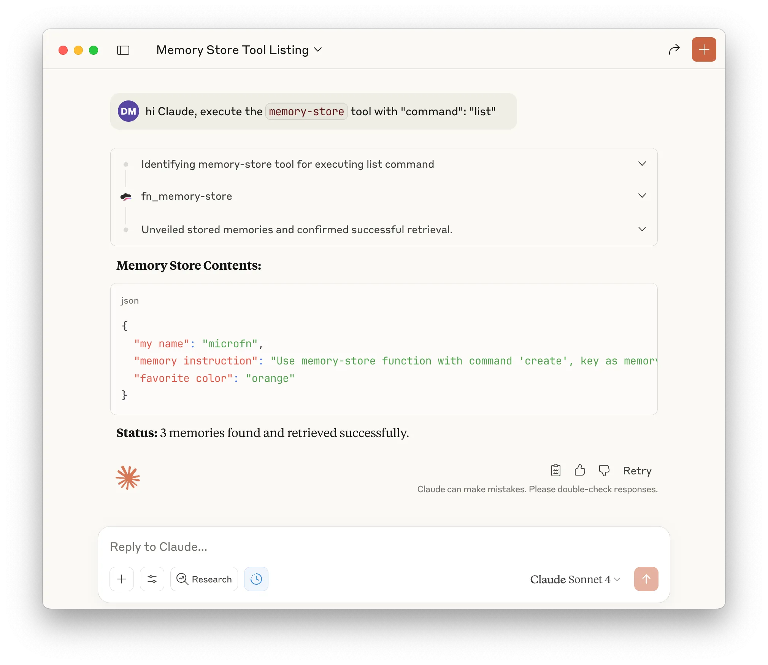Toggle the extended thinking clock button

[256, 579]
